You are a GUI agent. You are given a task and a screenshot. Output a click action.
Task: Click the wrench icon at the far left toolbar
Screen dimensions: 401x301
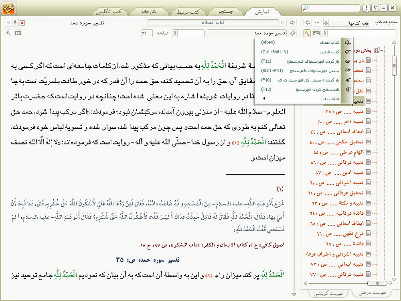click(x=8, y=33)
